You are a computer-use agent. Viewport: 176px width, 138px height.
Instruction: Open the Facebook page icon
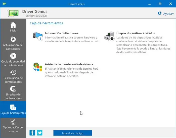coord(32,133)
